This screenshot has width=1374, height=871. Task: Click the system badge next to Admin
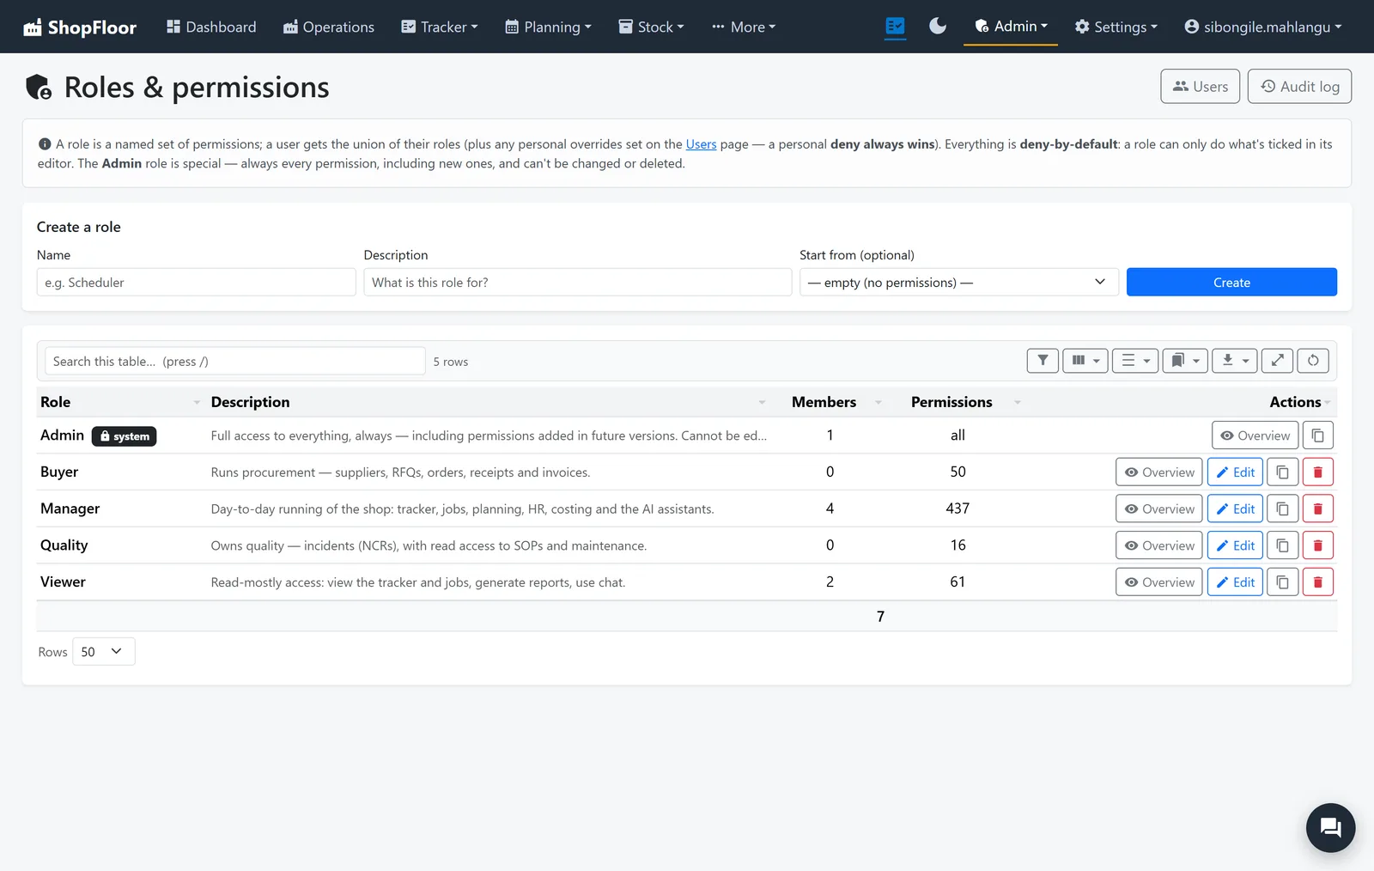124,436
